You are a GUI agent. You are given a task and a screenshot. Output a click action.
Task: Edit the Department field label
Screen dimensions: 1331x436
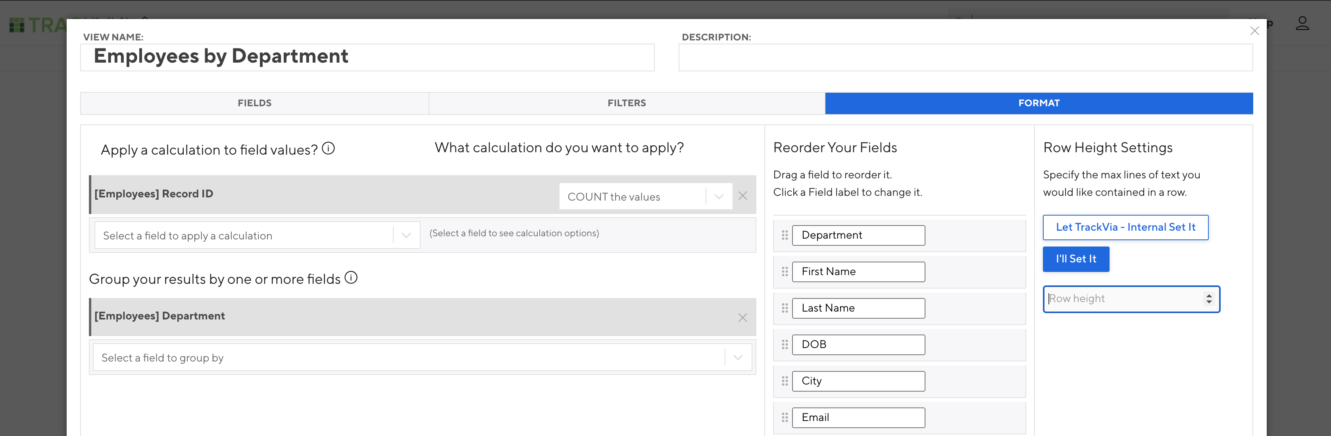tap(858, 235)
